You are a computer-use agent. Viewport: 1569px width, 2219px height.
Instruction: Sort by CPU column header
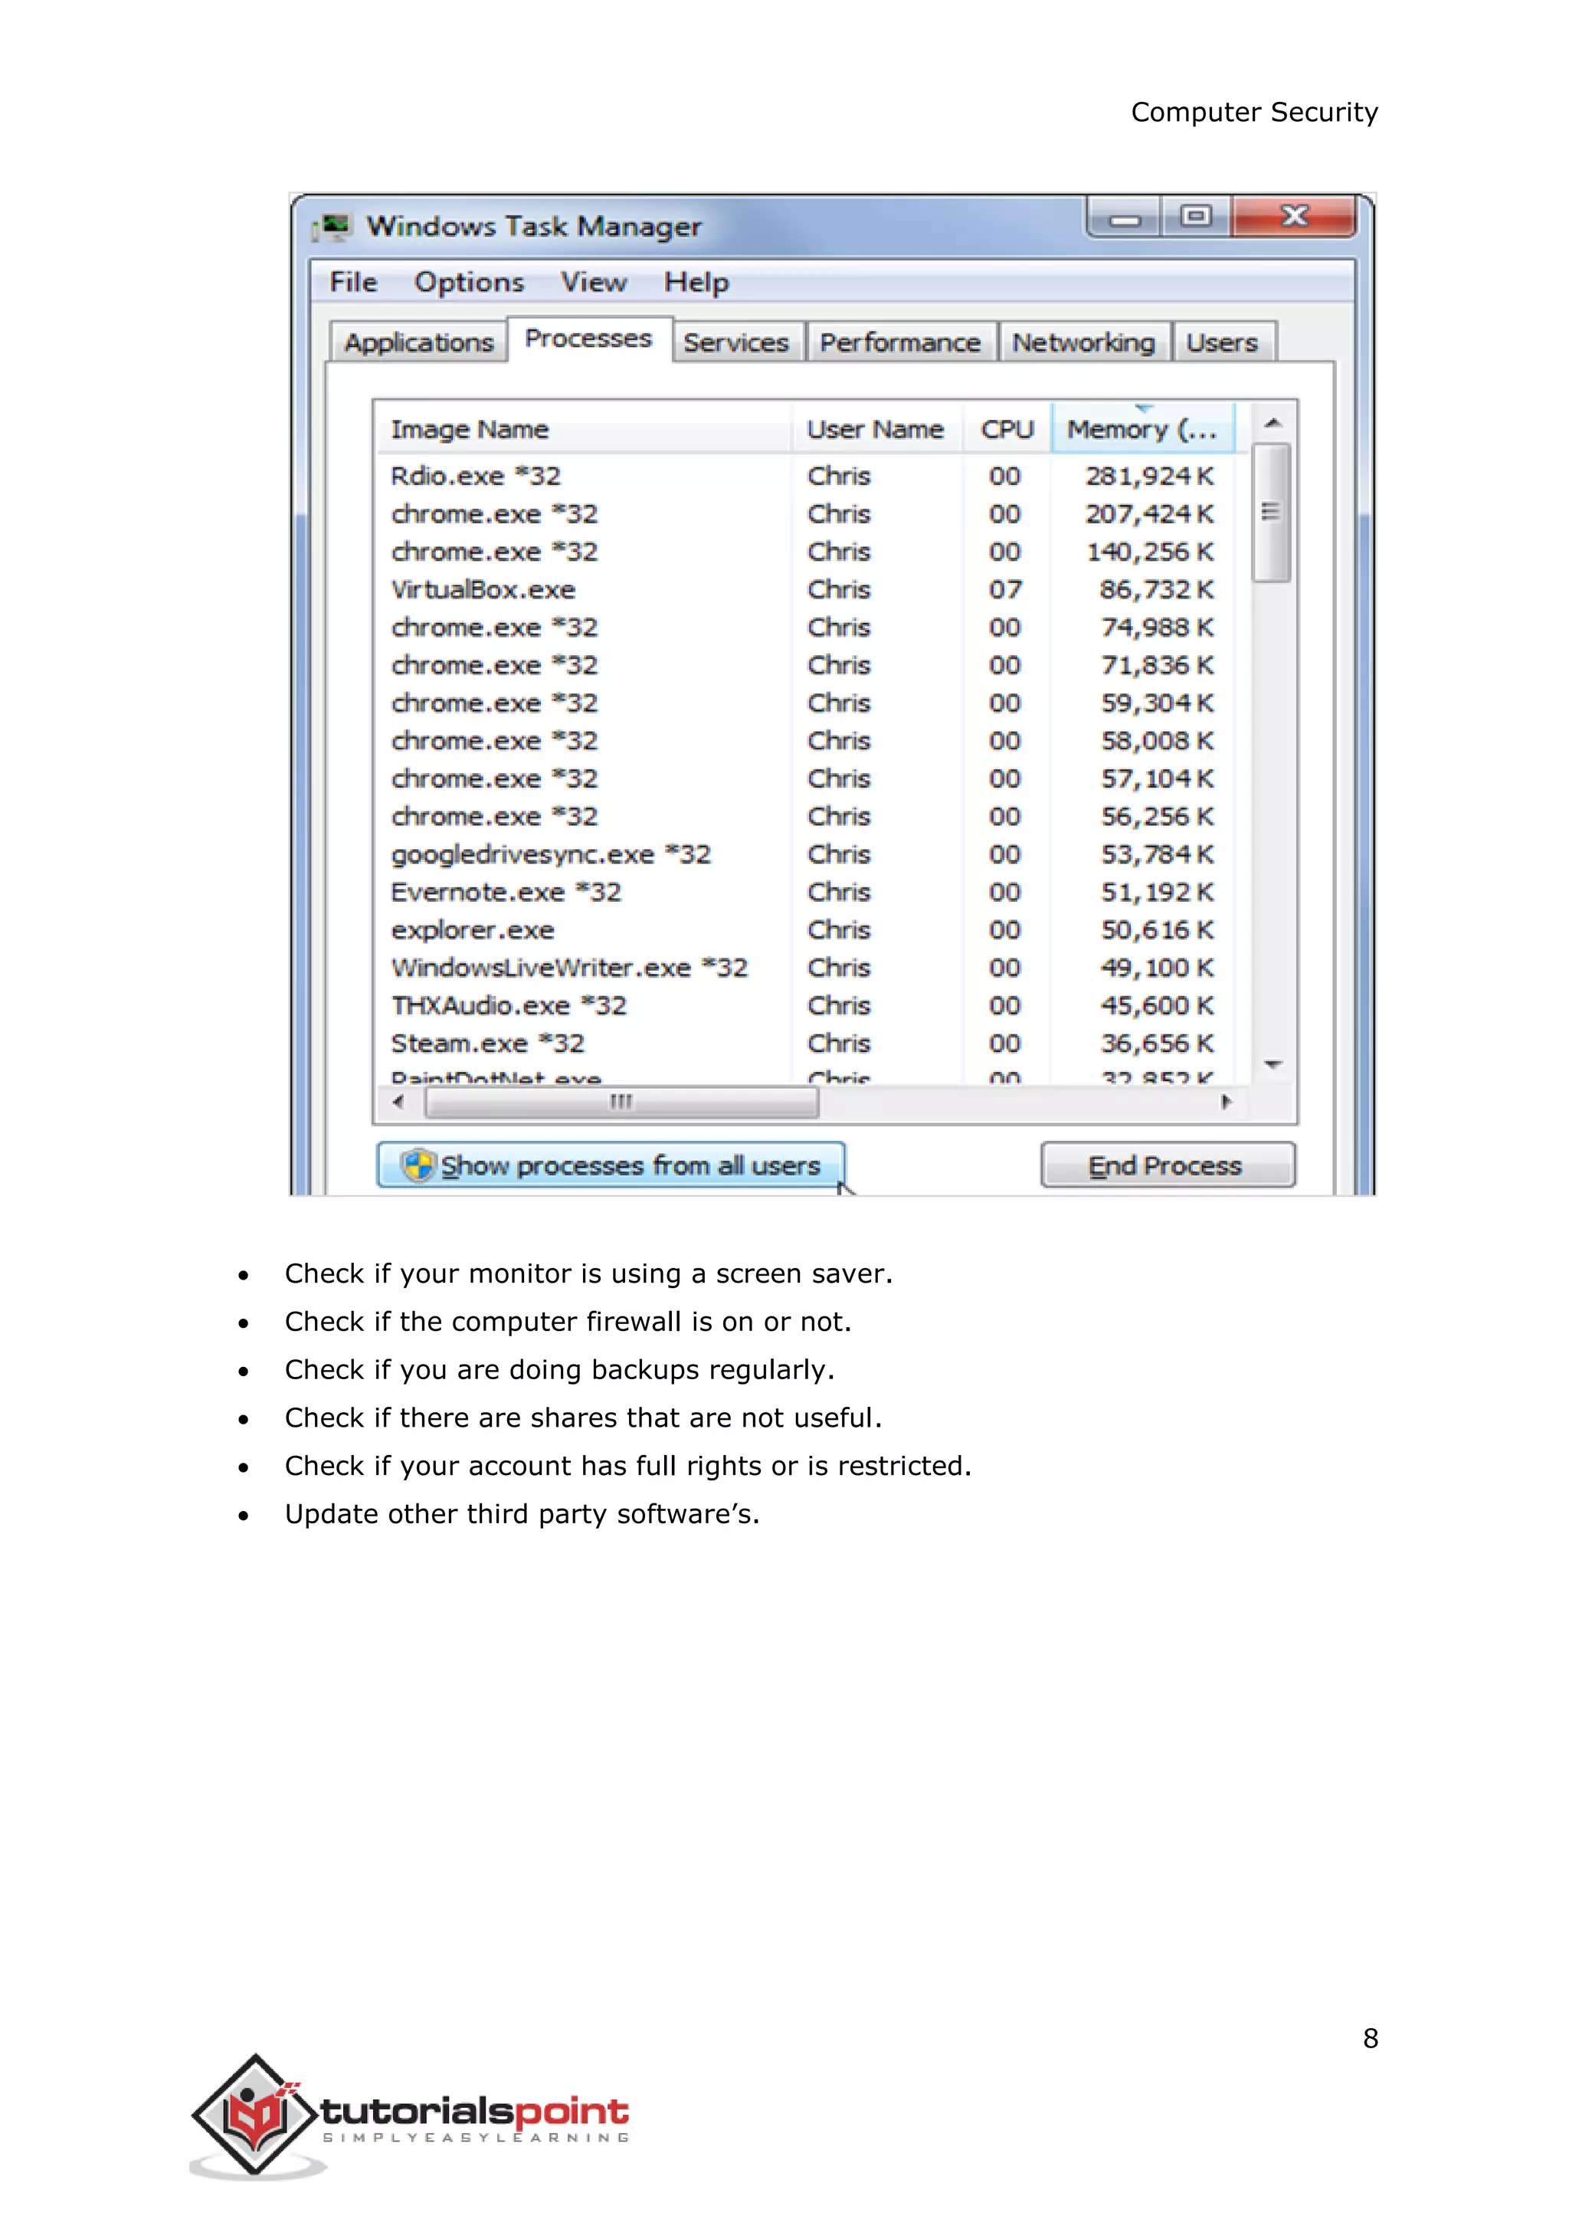[x=1007, y=429]
